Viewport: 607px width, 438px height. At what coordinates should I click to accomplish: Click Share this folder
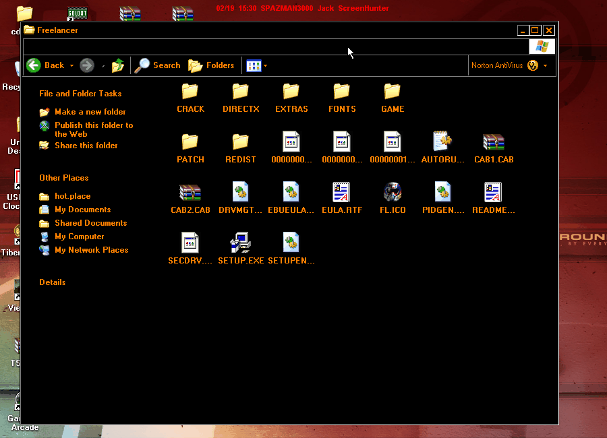[86, 146]
